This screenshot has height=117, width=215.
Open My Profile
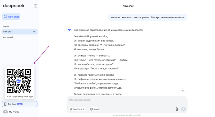[14, 112]
